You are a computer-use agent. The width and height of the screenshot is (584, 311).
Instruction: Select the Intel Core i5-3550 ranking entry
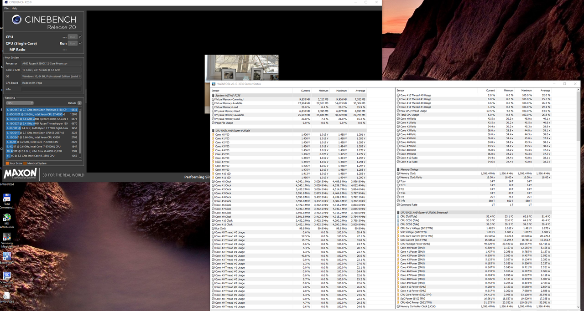pyautogui.click(x=42, y=155)
